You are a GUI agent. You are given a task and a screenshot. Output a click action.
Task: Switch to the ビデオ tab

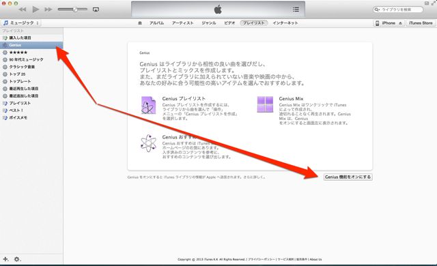coord(229,23)
